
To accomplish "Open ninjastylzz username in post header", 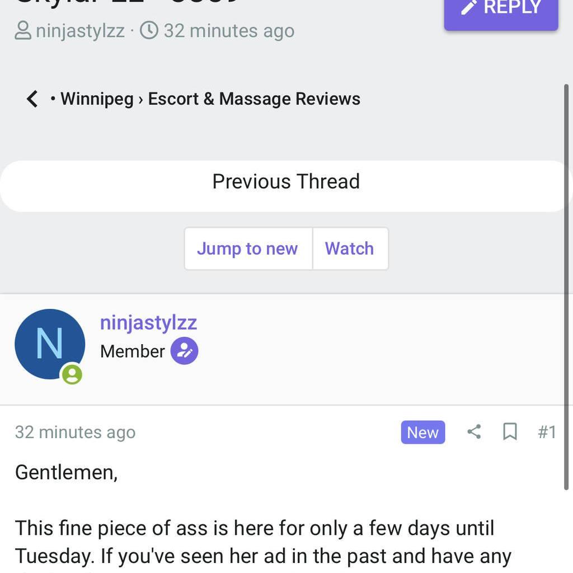I will (148, 323).
